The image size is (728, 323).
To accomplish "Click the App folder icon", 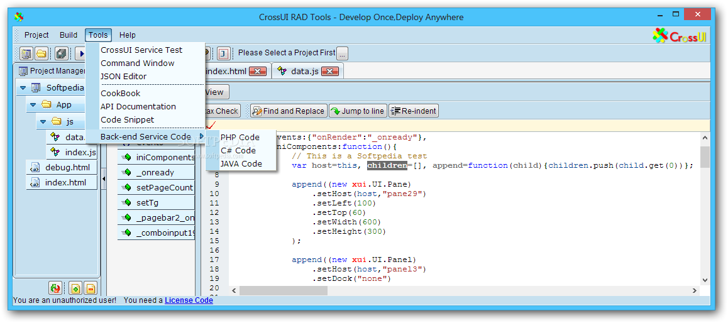I will [x=46, y=105].
